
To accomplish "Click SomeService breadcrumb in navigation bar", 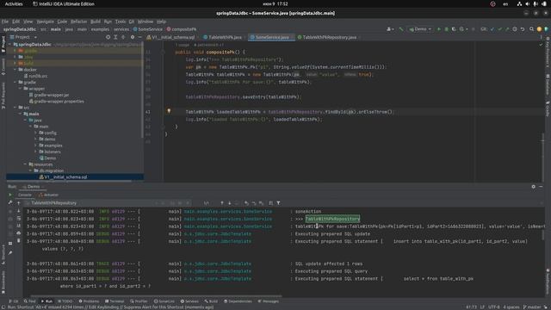I will click(147, 29).
